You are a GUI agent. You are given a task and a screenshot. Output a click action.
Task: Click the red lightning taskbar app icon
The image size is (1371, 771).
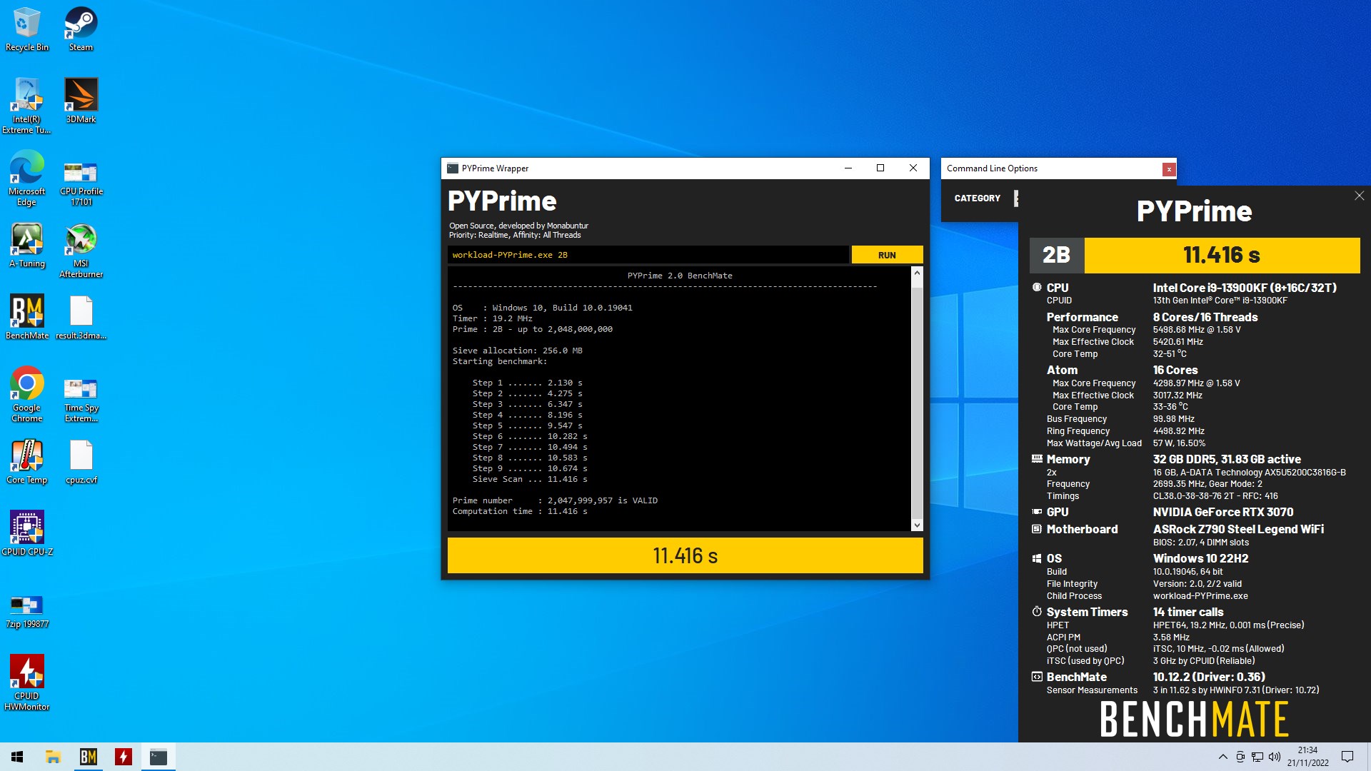tap(123, 757)
